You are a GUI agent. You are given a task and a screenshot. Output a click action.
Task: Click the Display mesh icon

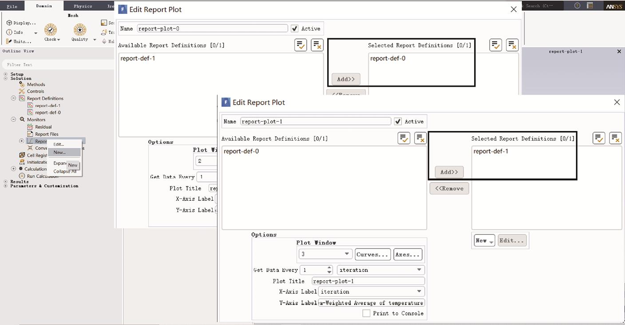(9, 23)
